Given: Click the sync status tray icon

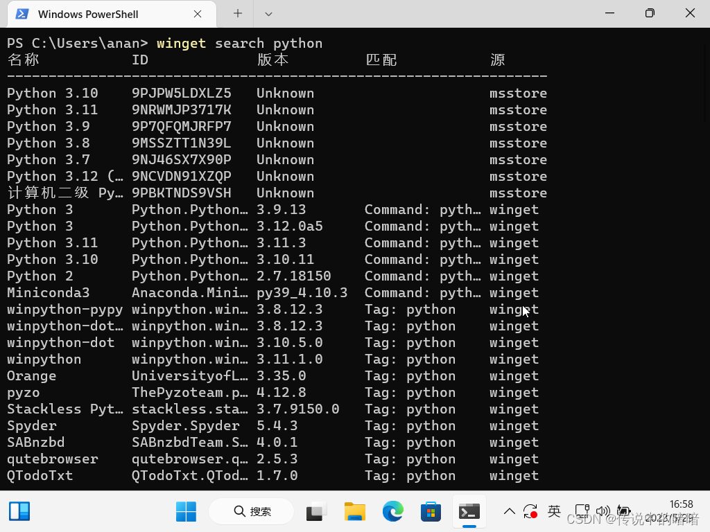Looking at the screenshot, I should [x=530, y=512].
